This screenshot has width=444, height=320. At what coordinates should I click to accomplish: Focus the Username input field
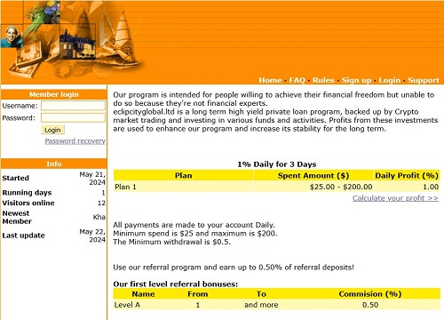(73, 106)
